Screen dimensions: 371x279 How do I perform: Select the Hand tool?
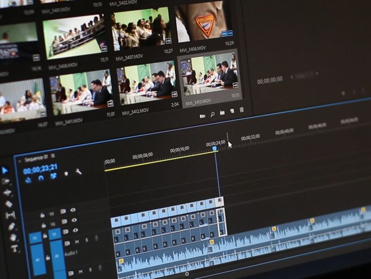tap(13, 238)
